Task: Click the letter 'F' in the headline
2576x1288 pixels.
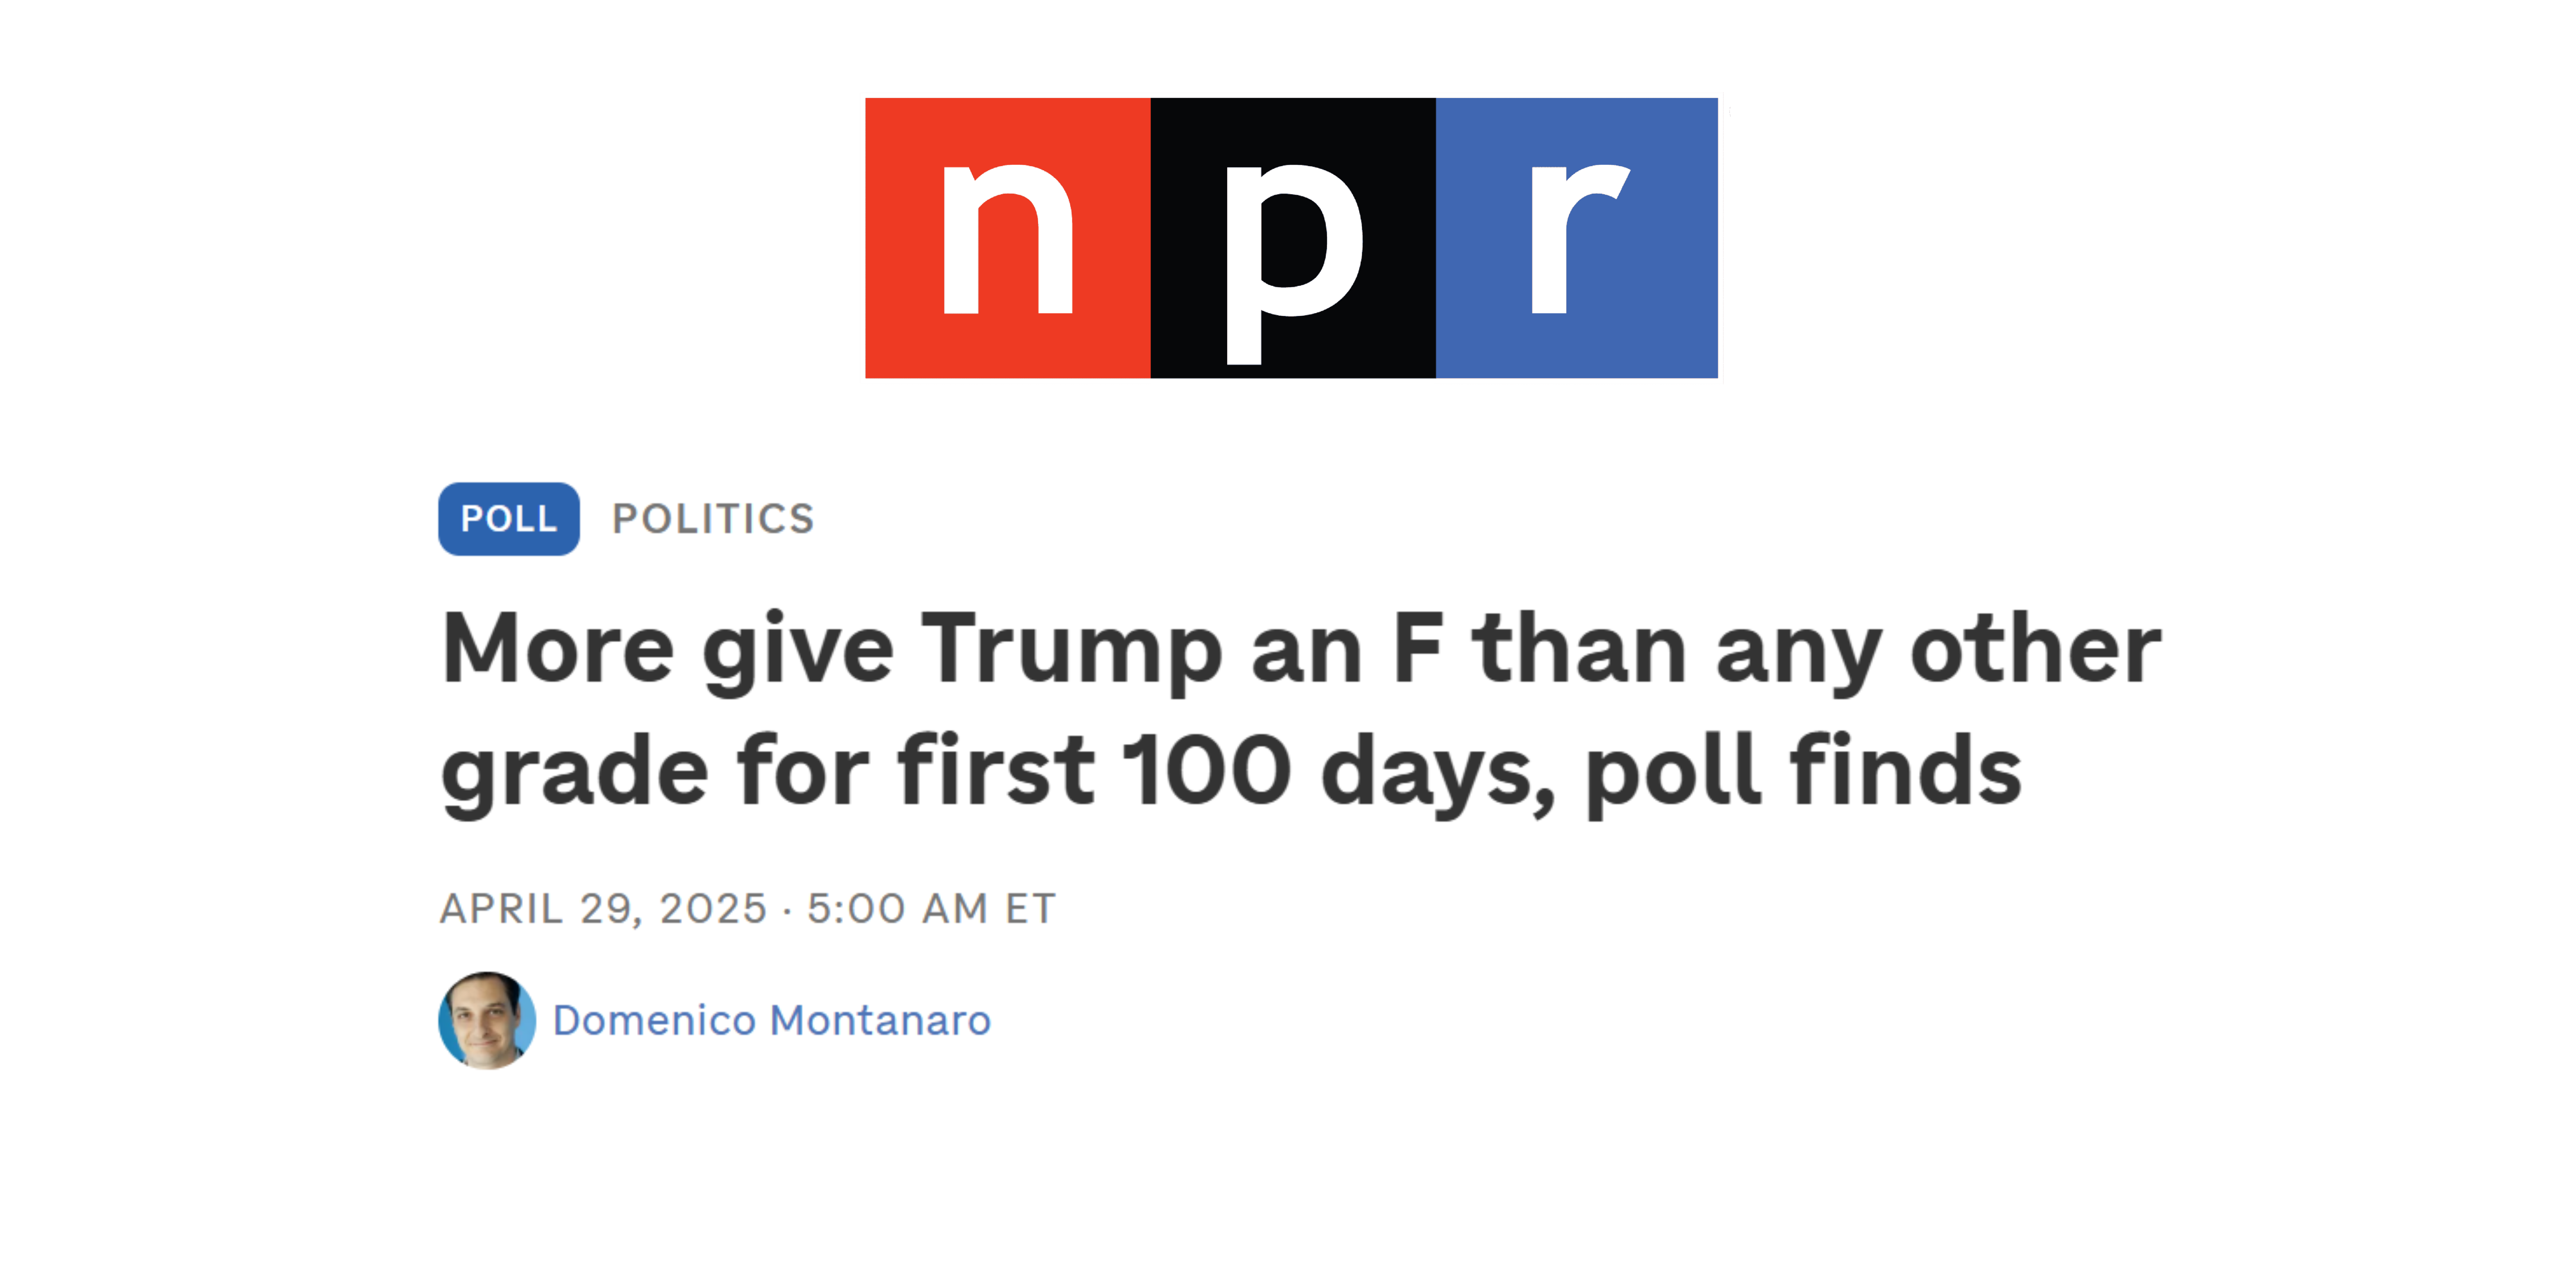Action: (x=1418, y=650)
